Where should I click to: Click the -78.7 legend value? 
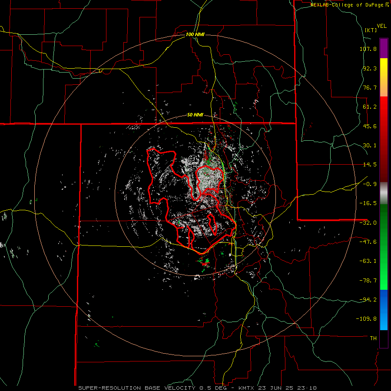[x=368, y=281]
